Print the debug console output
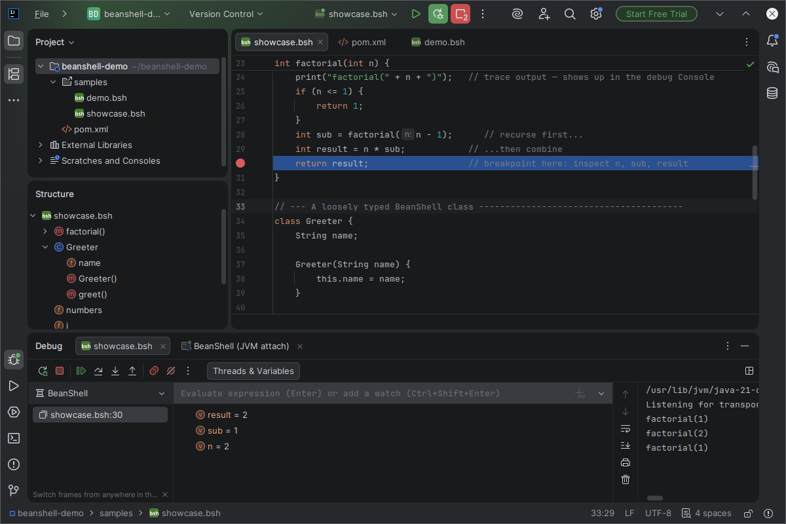786x524 pixels. [x=626, y=462]
